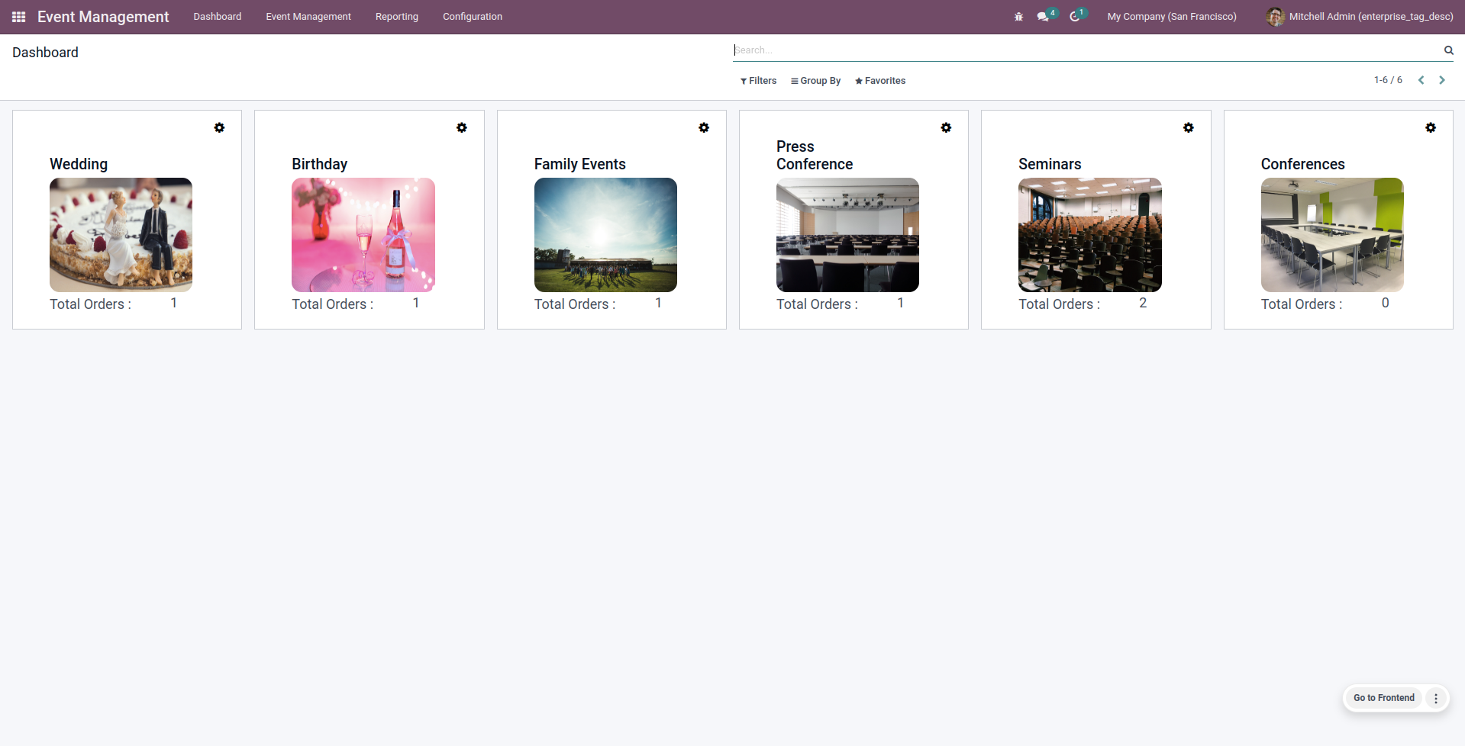Click Total Orders label on Birthday card
The image size is (1465, 746).
pos(332,304)
